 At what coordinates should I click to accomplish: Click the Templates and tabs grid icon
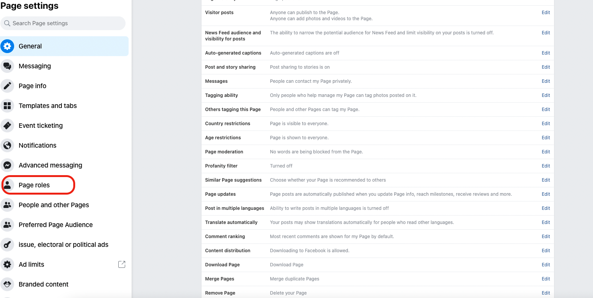7,106
